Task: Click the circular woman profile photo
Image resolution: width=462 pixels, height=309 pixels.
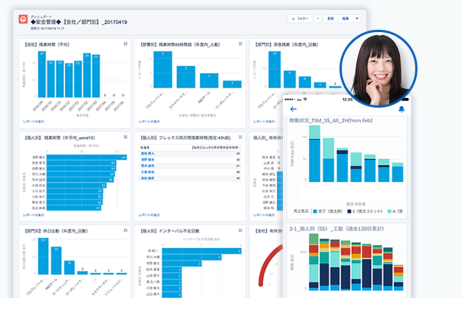Action: coord(378,69)
